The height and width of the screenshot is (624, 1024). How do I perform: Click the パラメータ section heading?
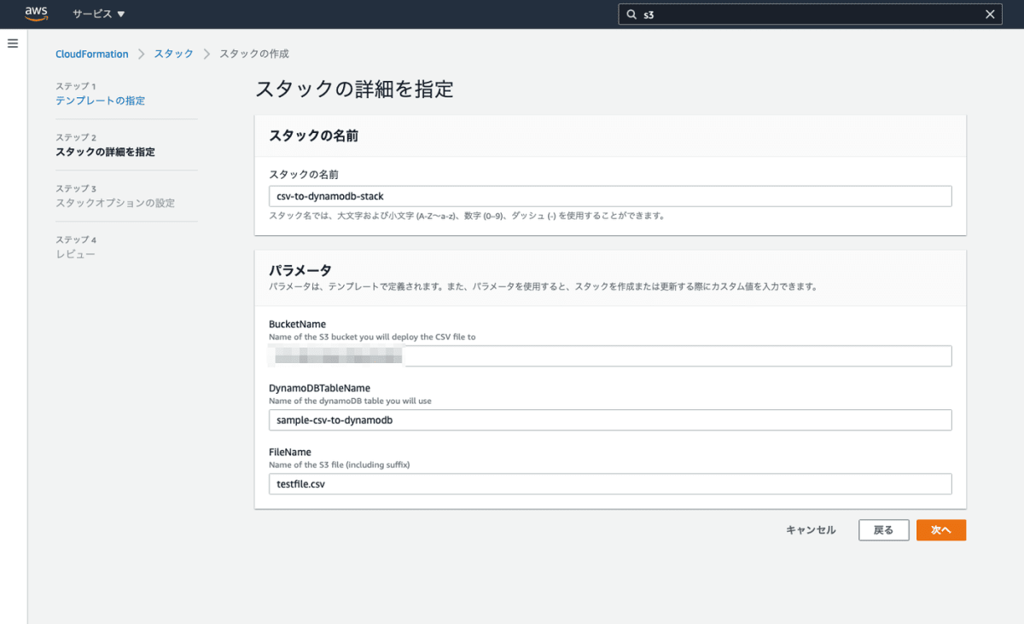coord(300,270)
